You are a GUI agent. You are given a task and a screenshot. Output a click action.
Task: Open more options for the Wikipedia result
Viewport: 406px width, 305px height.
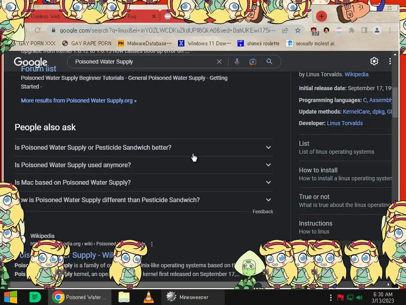pos(152,244)
